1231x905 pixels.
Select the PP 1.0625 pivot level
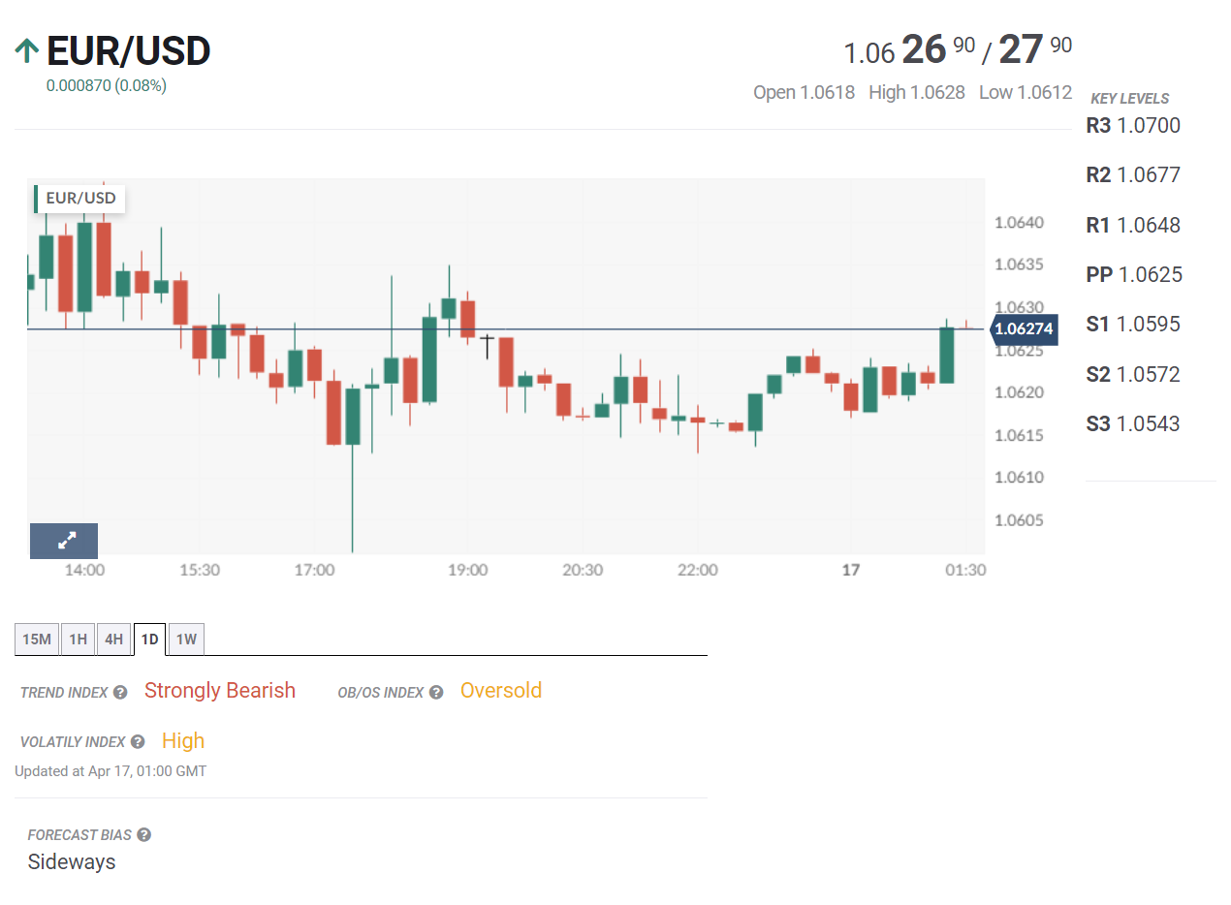tap(1134, 275)
